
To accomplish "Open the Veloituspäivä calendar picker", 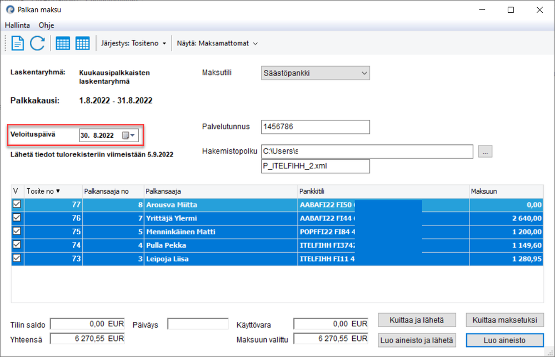I will (129, 135).
